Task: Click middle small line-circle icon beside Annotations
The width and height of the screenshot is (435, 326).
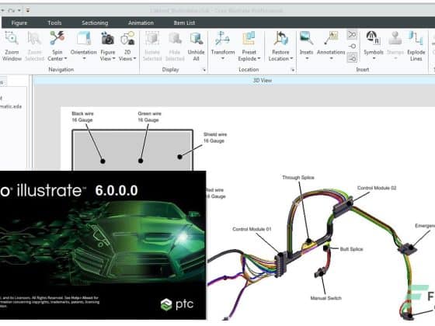Action: coord(352,47)
